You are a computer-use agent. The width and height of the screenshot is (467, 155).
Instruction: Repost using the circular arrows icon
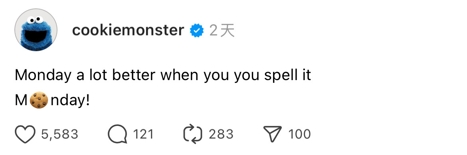coord(193,134)
